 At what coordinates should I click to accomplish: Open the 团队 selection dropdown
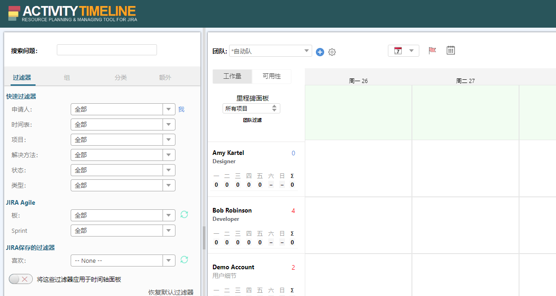[x=306, y=51]
